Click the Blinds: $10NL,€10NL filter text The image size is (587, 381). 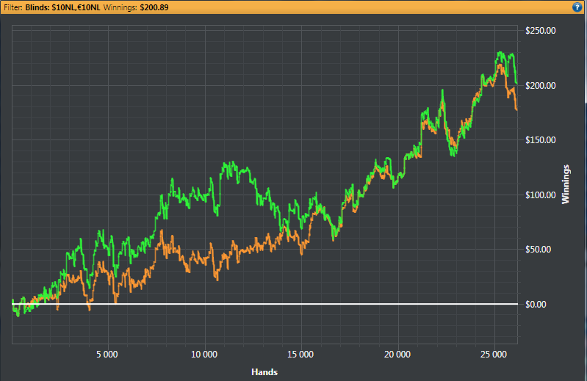pos(63,7)
